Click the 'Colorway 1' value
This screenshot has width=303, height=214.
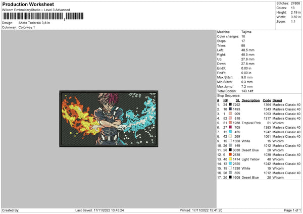coord(27,27)
